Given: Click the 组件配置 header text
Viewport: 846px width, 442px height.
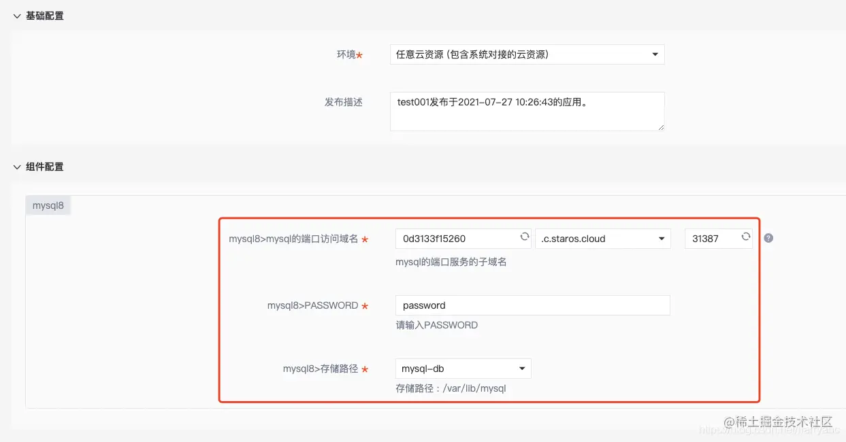Looking at the screenshot, I should click(44, 167).
